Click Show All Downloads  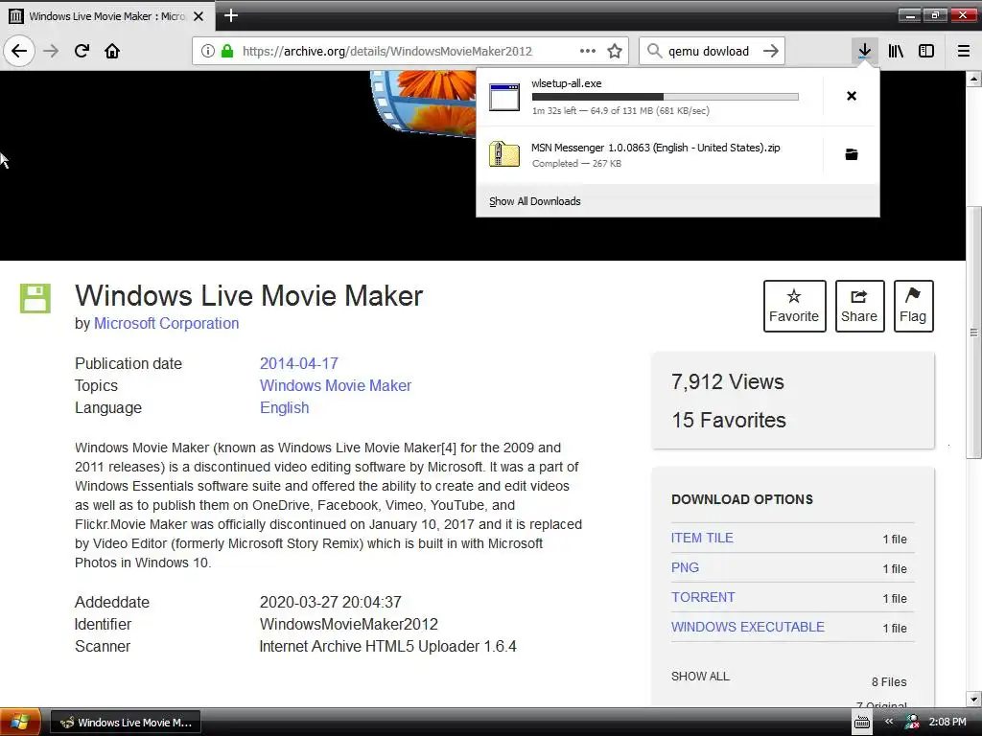pos(535,201)
